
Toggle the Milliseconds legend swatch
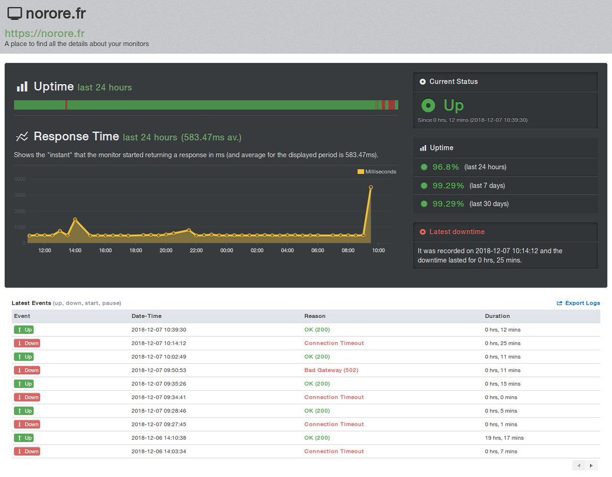pyautogui.click(x=361, y=172)
